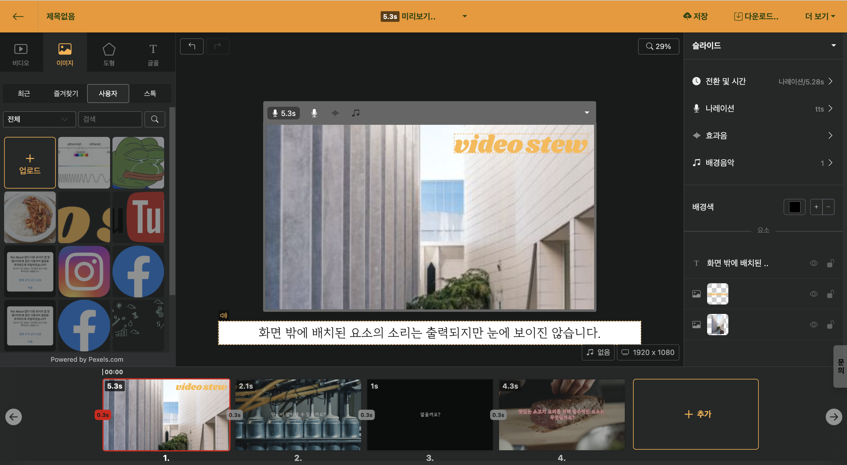Switch to the 스톡 tab
This screenshot has width=847, height=465.
coord(150,93)
